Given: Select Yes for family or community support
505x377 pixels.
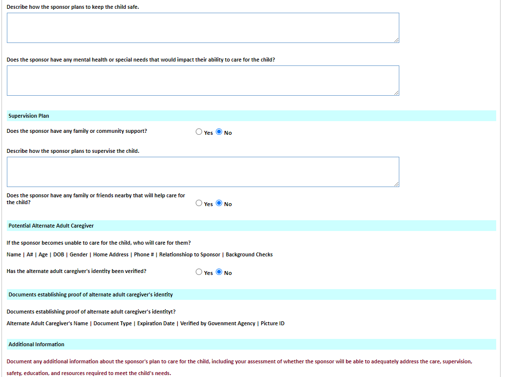Looking at the screenshot, I should (x=199, y=132).
